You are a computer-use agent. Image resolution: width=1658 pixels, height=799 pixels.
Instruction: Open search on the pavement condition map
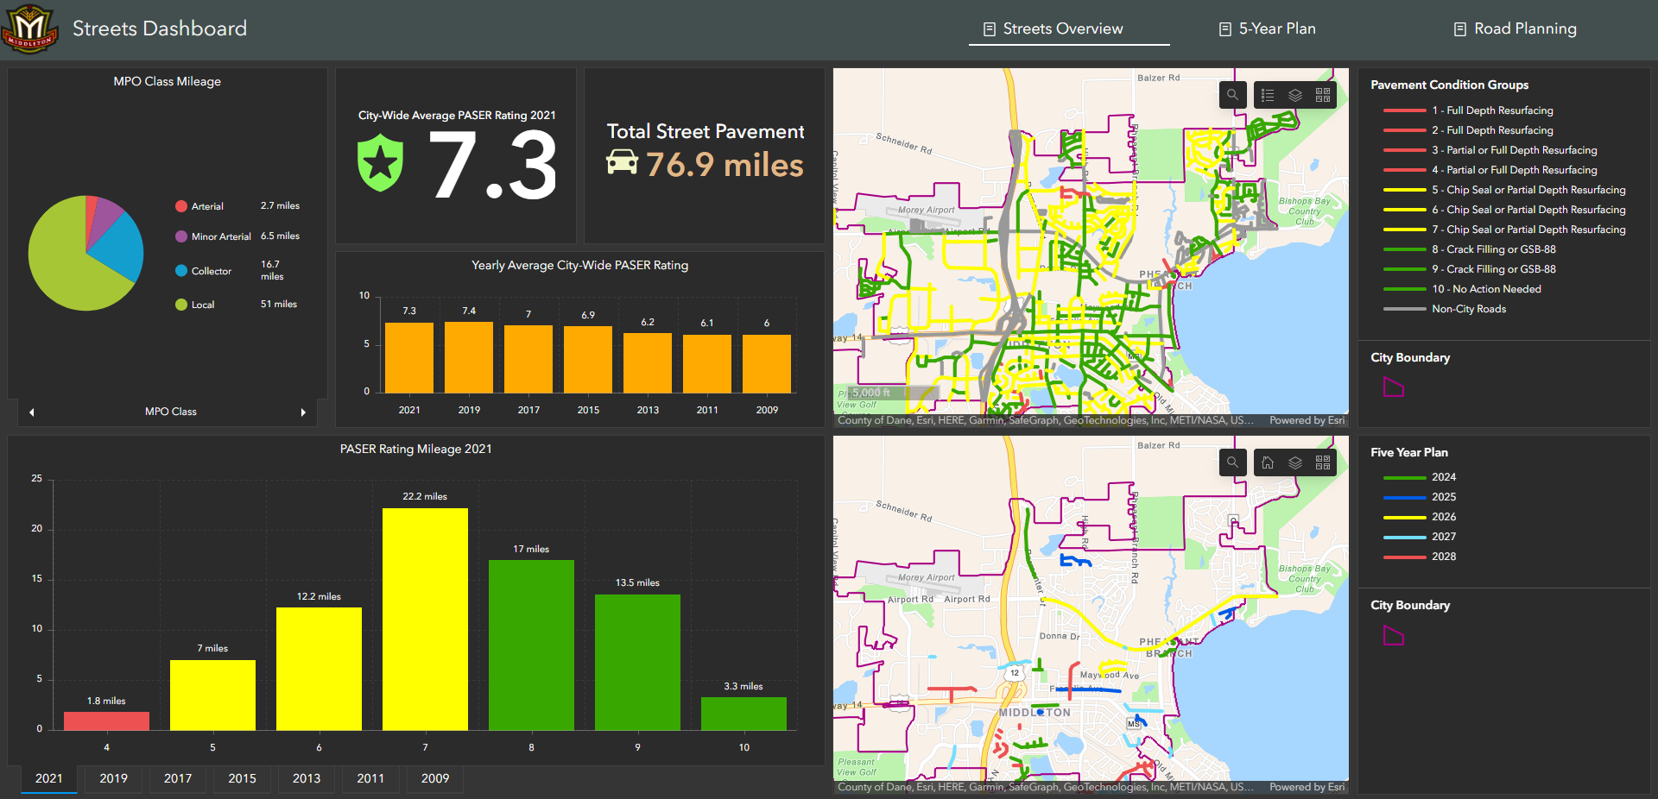tap(1232, 95)
